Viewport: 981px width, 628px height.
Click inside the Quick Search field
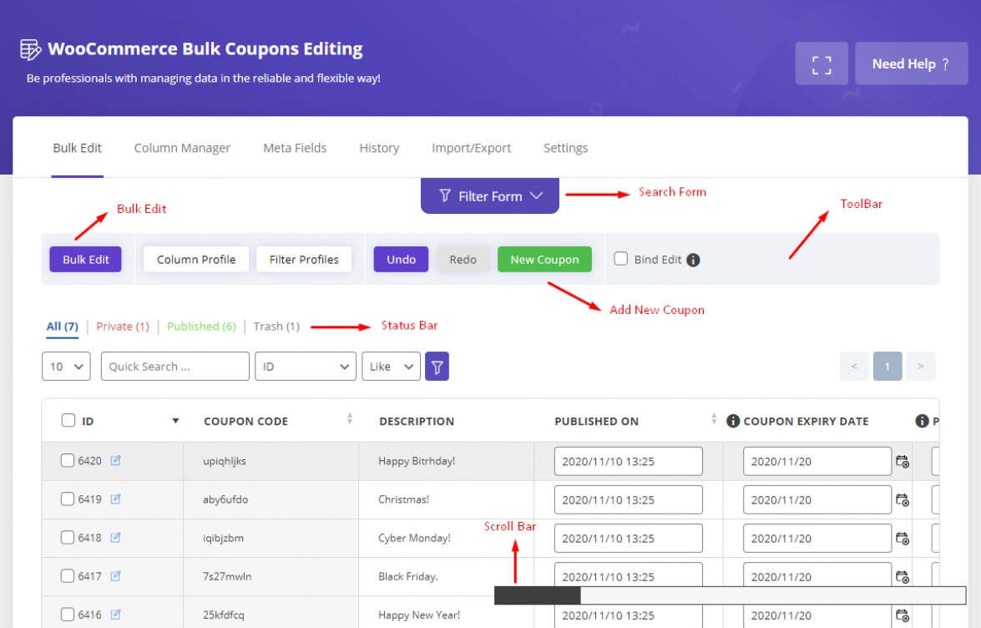pos(174,366)
